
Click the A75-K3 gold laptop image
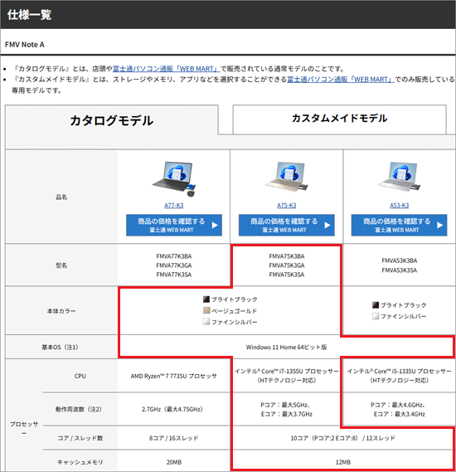286,177
